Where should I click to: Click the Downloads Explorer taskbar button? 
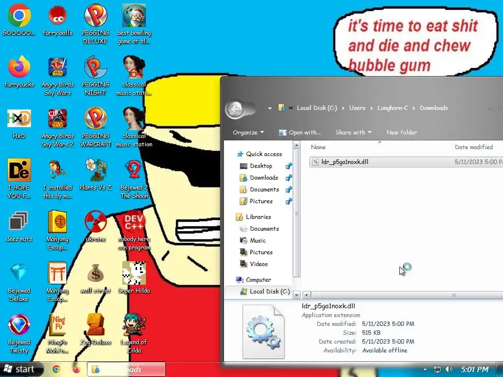tap(126, 369)
